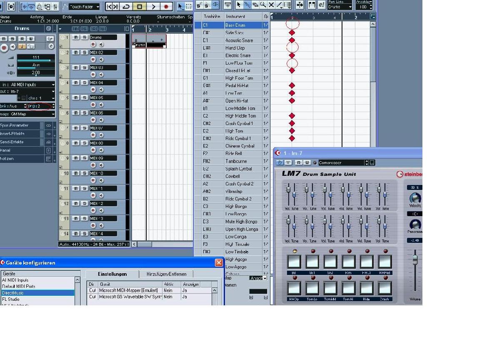Toggle monitor on the MIDI 03 track
Viewport: 502px width, 357px height.
[101, 75]
